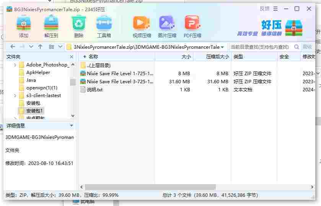Click the forward navigation arrow
Screen dimensions: 321x206
click(x=22, y=47)
